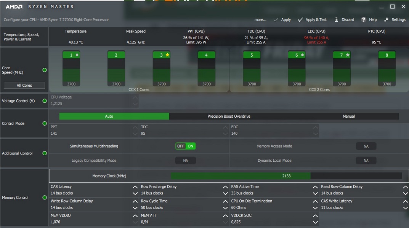Increase CPU On-Die Termination up arrow
This screenshot has height=228, width=409.
pos(315,201)
